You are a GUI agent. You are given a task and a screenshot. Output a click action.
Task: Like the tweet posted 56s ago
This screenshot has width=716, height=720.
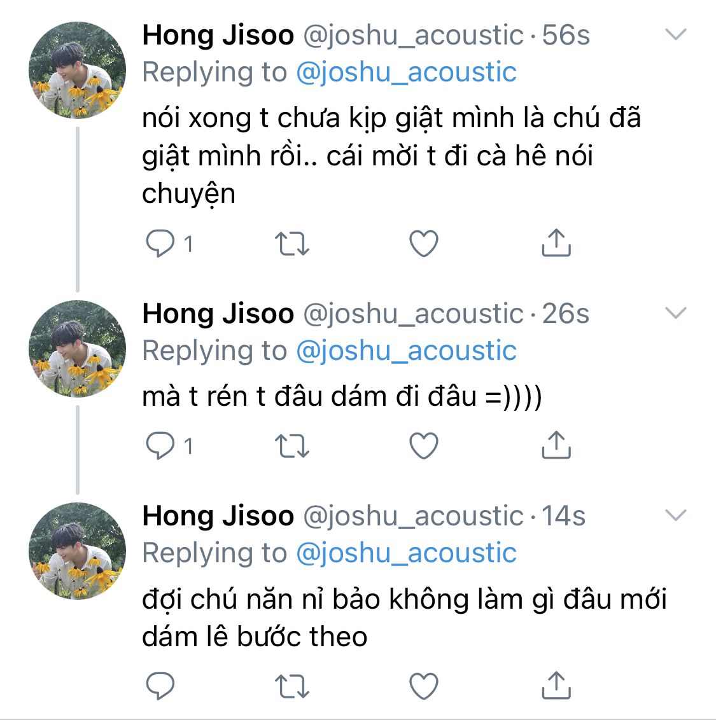(423, 244)
